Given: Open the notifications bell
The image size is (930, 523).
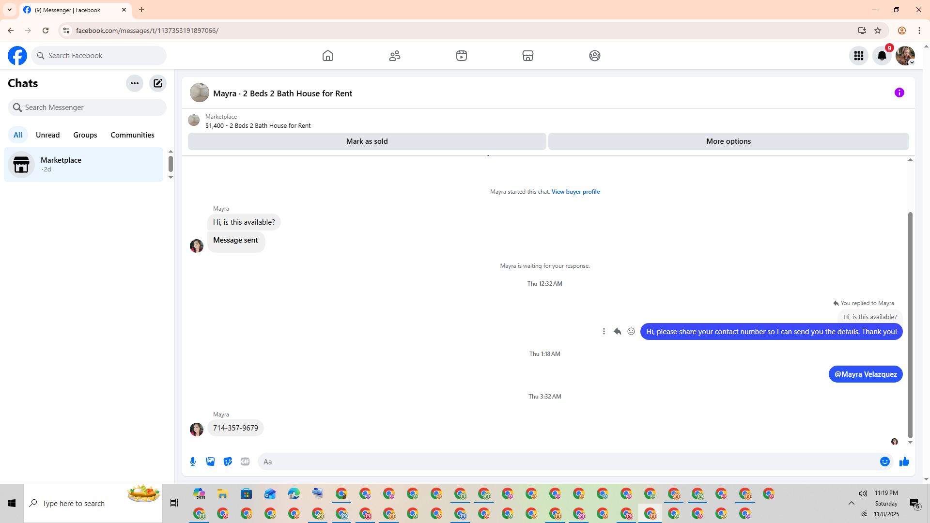Looking at the screenshot, I should coord(882,56).
